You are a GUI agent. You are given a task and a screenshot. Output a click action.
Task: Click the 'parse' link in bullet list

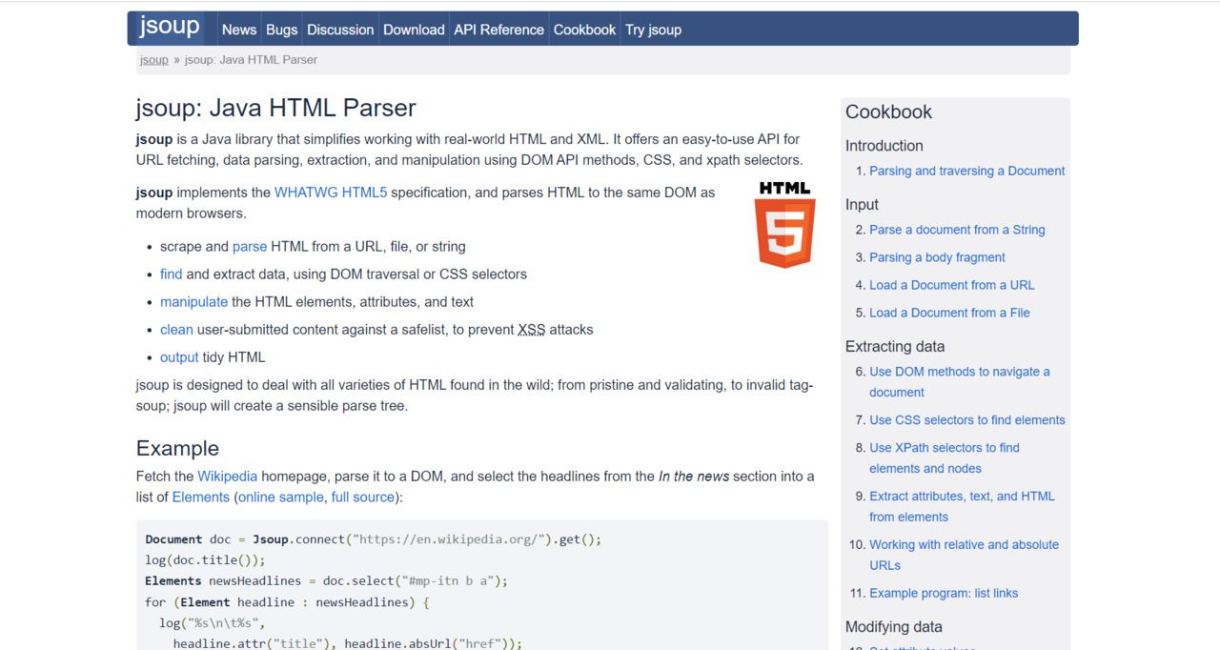pyautogui.click(x=250, y=246)
